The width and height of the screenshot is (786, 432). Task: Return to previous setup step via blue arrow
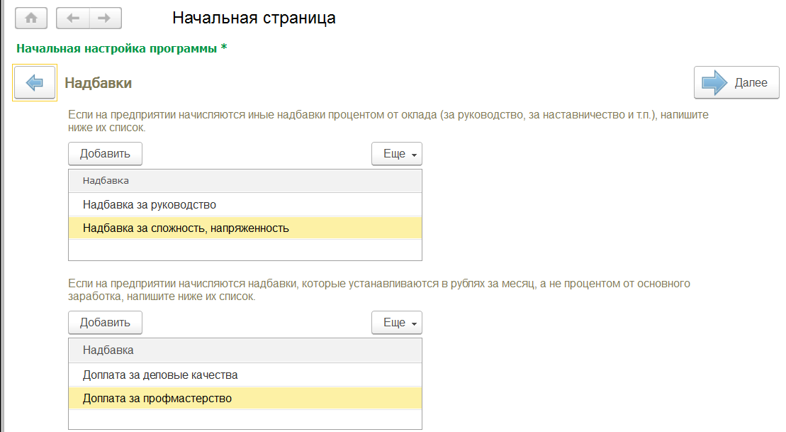35,83
